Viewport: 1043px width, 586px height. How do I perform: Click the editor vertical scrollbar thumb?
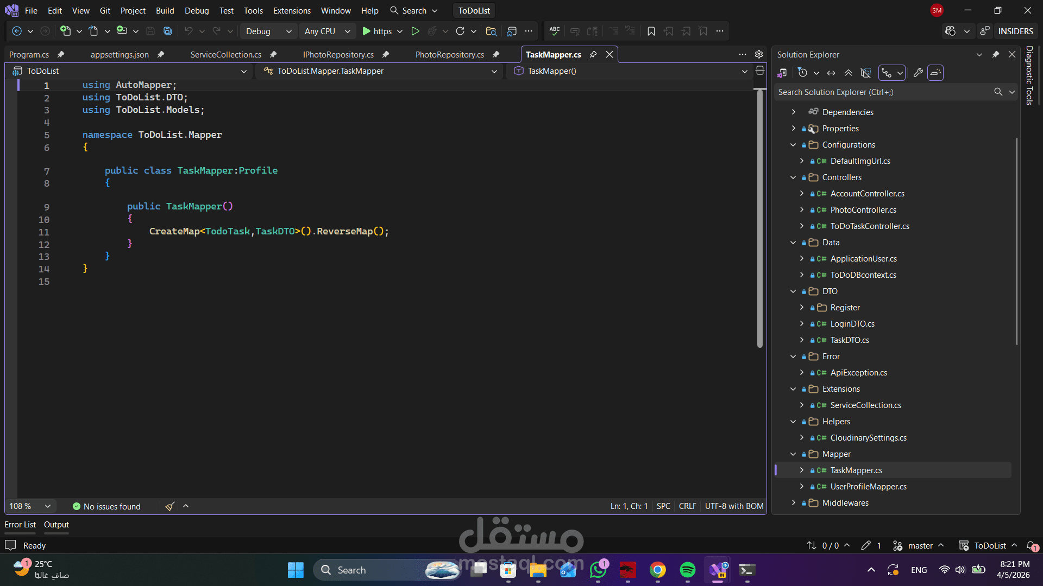[760, 217]
